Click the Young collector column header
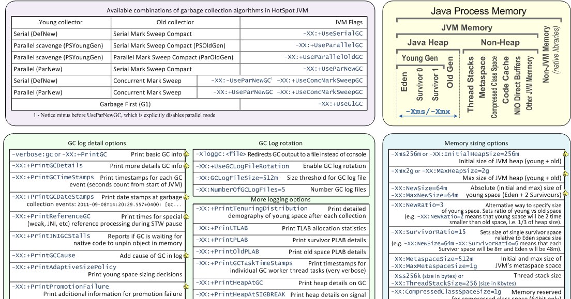 click(x=61, y=22)
